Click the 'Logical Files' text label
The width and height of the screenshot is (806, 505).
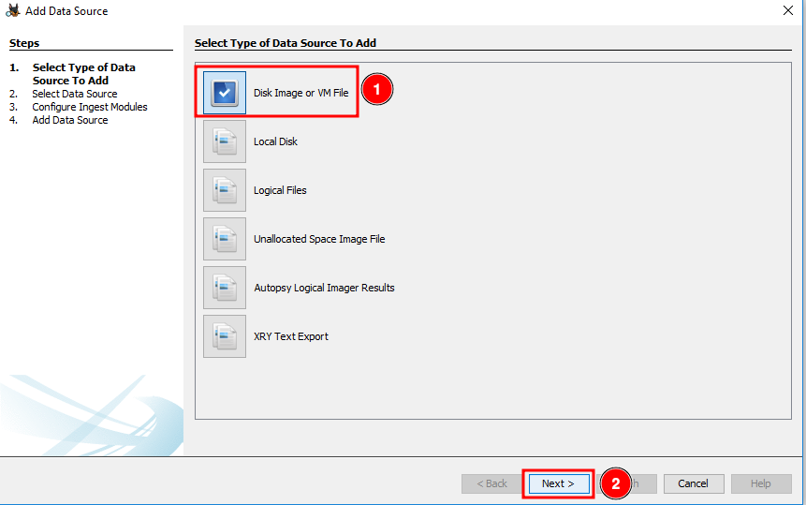(x=280, y=191)
